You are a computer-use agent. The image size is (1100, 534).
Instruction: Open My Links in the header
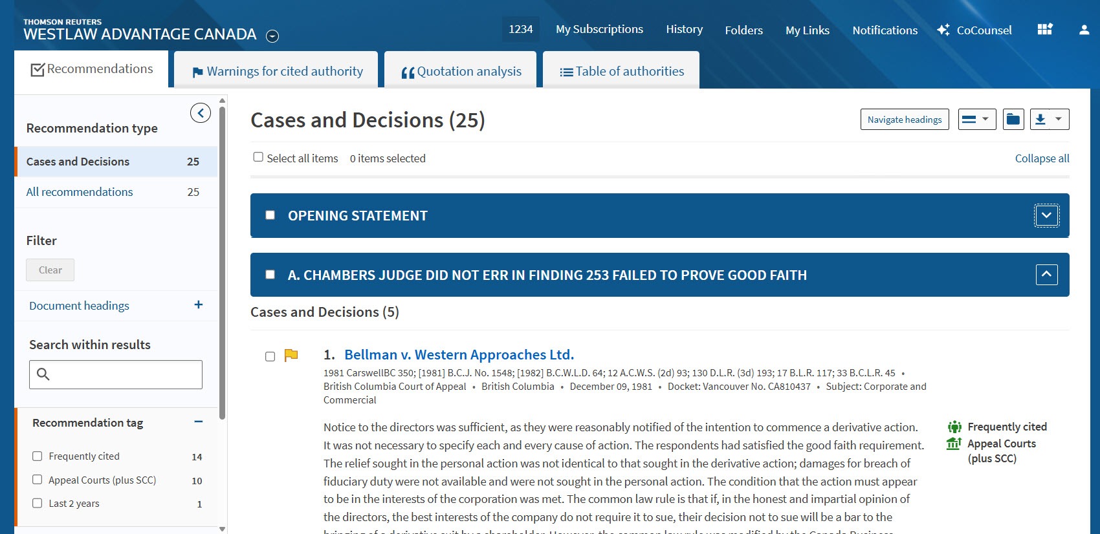[808, 30]
